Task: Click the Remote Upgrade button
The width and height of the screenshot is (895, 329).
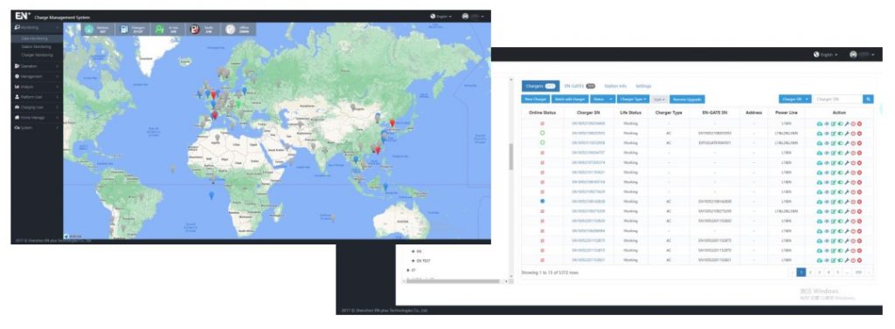Action: click(x=687, y=99)
